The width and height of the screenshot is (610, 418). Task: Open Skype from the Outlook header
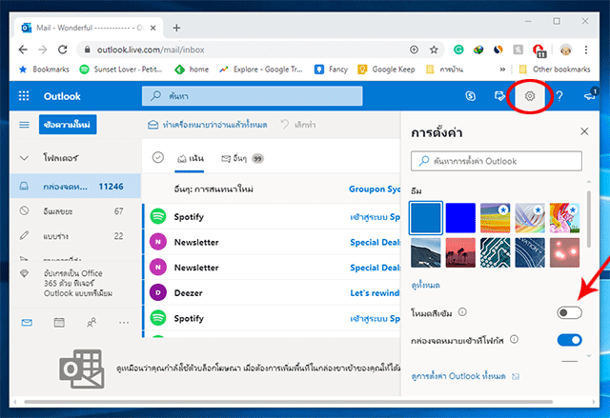click(x=470, y=96)
